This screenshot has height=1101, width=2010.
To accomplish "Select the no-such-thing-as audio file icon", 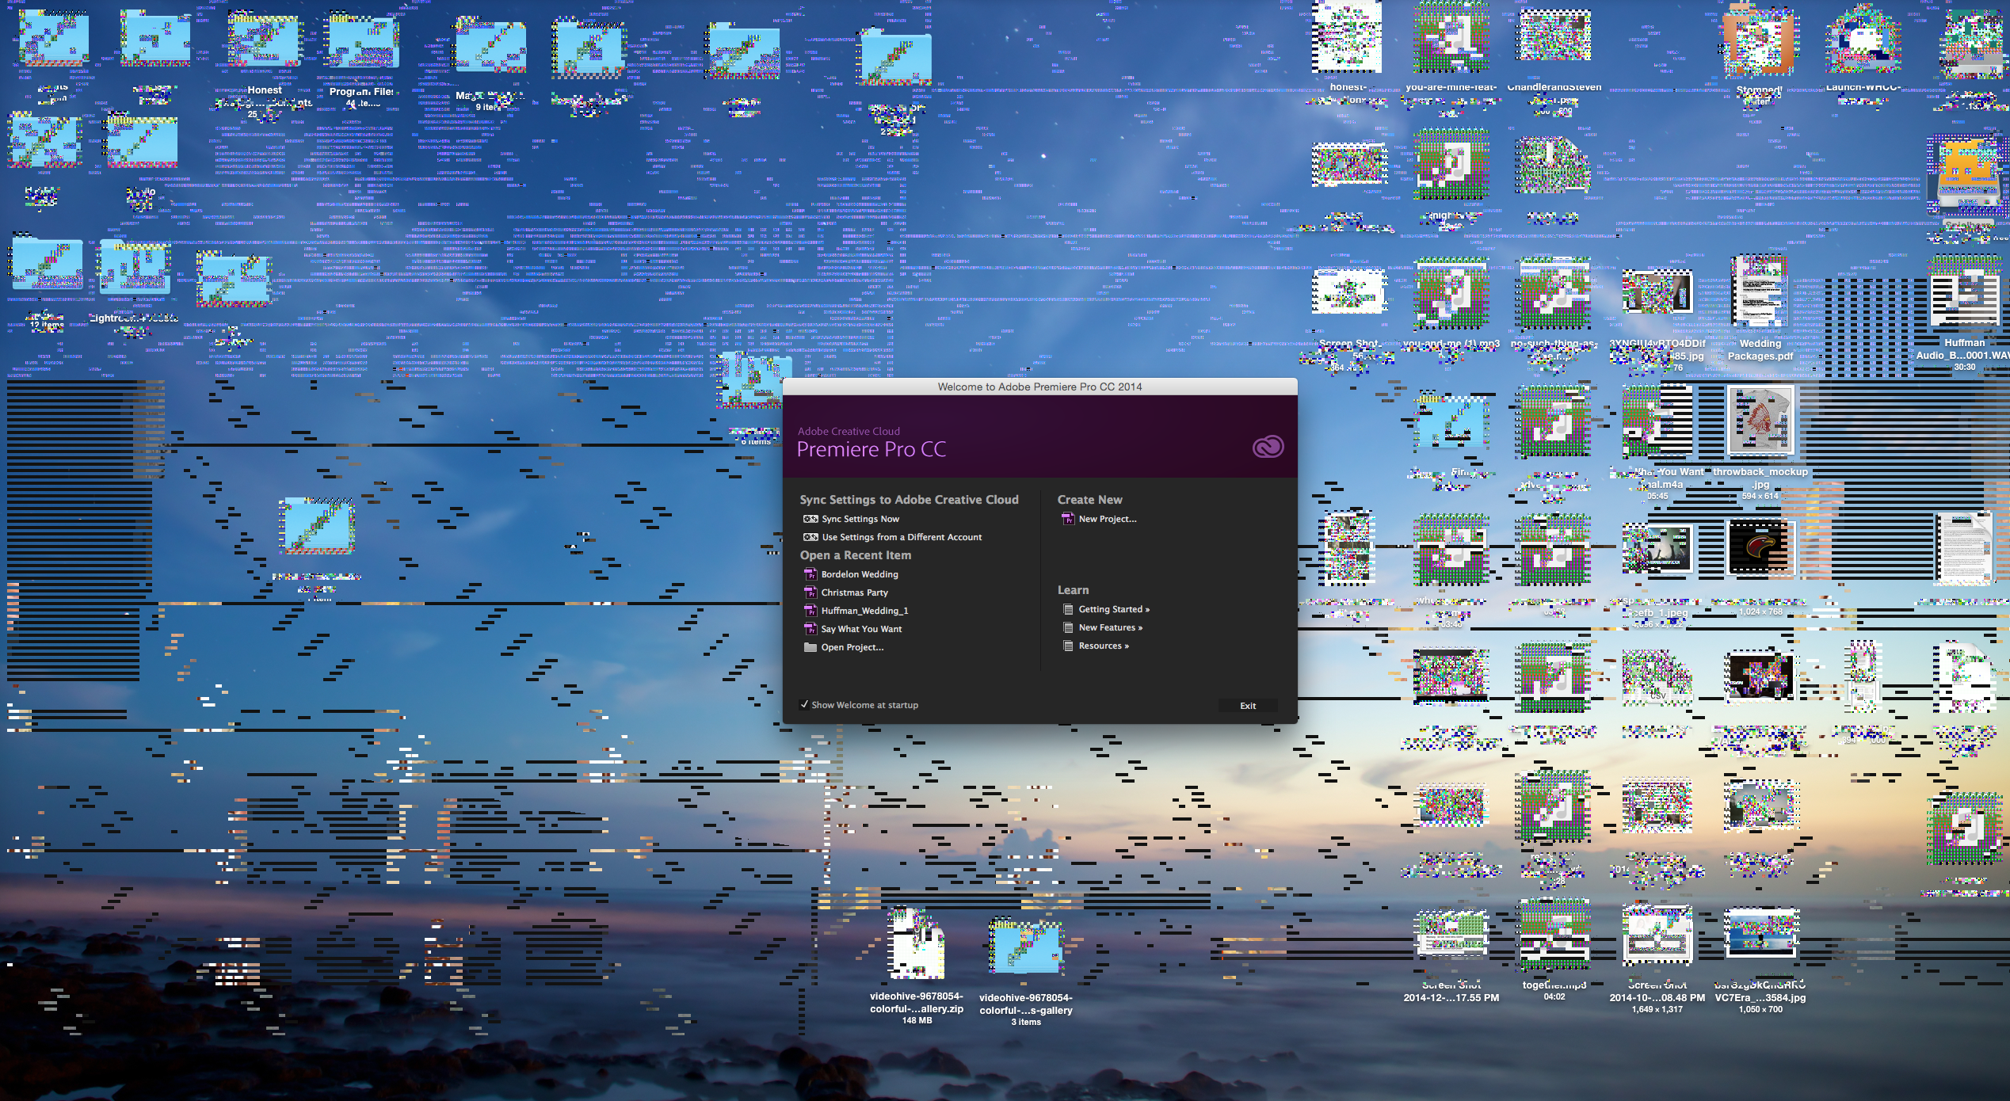I will (1554, 292).
